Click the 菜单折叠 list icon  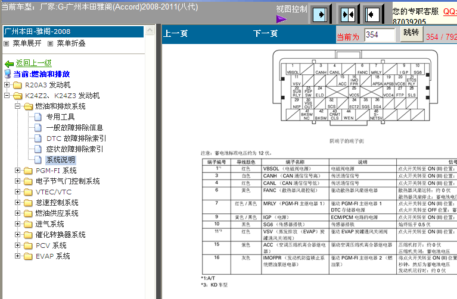click(x=50, y=43)
